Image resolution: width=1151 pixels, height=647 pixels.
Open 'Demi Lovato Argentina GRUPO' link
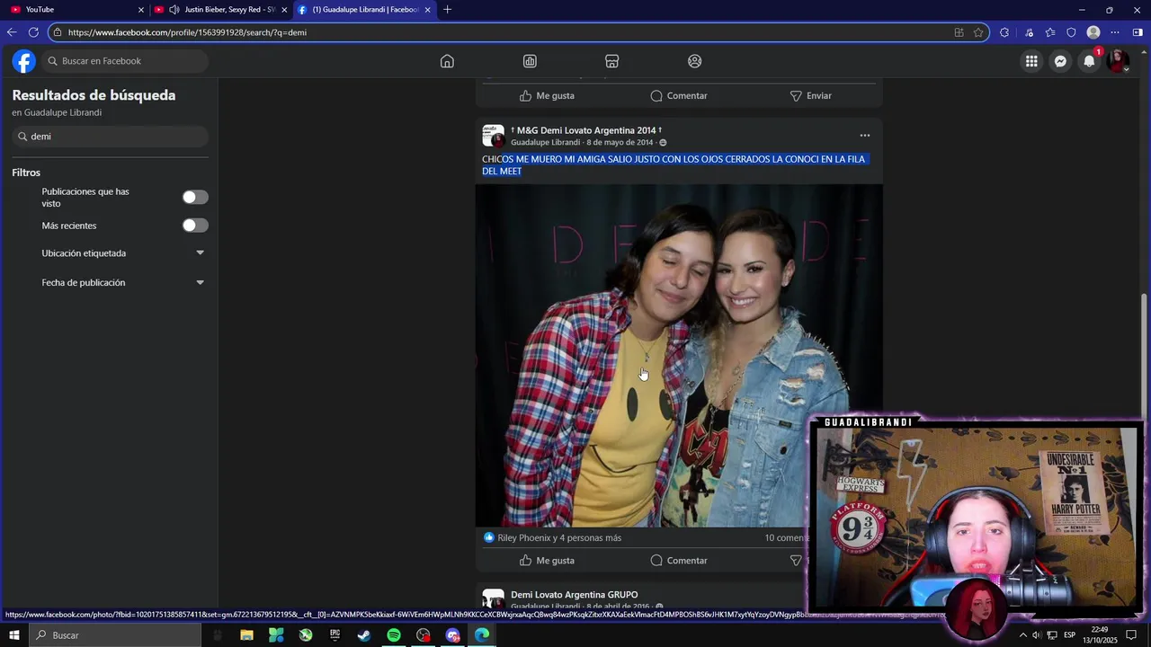574,595
